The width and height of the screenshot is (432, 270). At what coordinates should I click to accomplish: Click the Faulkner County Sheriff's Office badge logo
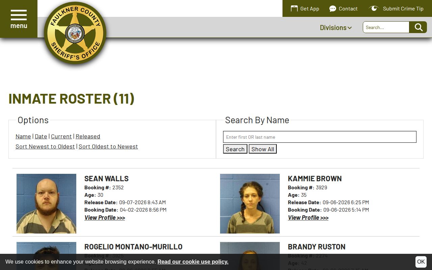point(75,33)
